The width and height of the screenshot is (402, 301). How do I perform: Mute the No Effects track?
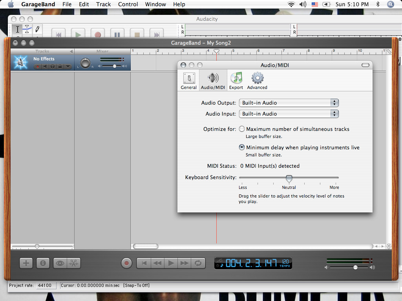[45, 67]
